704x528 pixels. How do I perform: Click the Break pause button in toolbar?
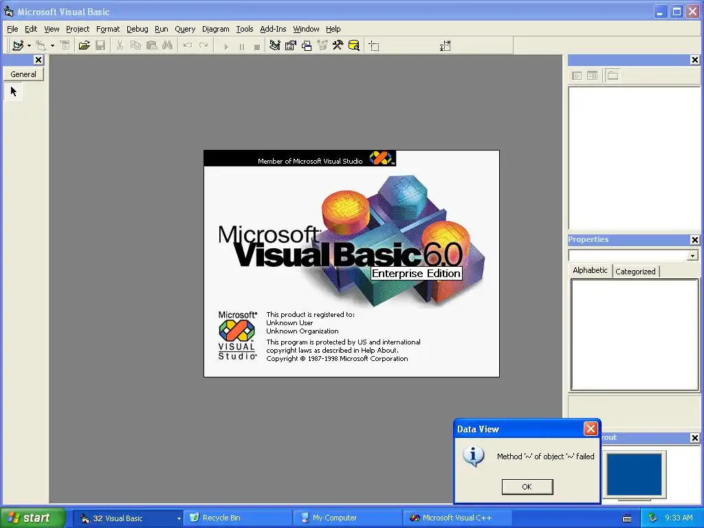tap(241, 46)
